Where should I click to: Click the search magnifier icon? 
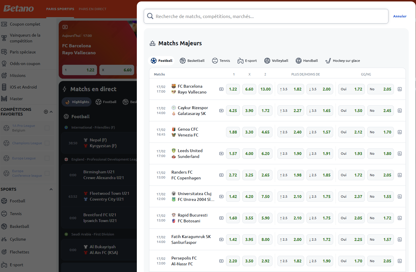[150, 16]
